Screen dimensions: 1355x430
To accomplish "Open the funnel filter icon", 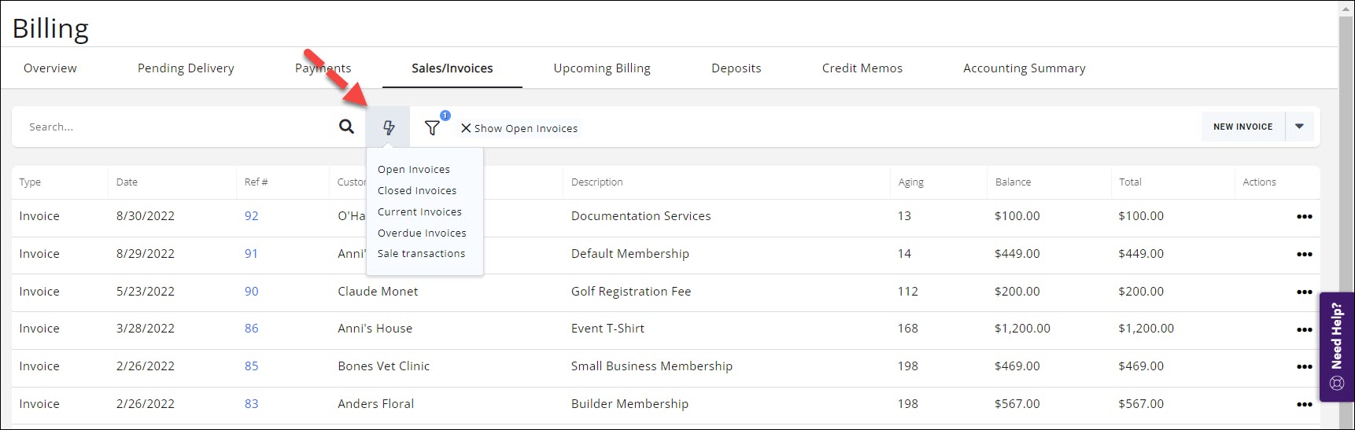I will click(432, 127).
